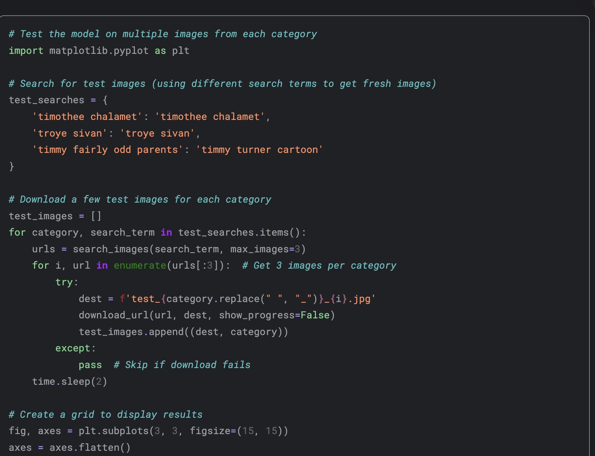595x456 pixels.
Task: Click the 'timmy turner cartoon' string
Action: (x=259, y=150)
